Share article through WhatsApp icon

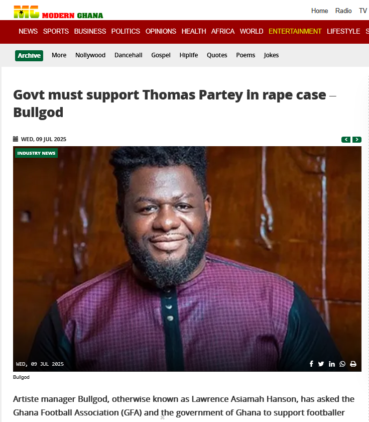pyautogui.click(x=342, y=364)
